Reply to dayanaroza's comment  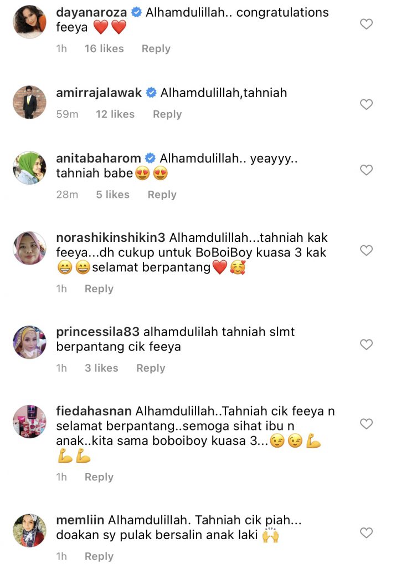tap(156, 49)
